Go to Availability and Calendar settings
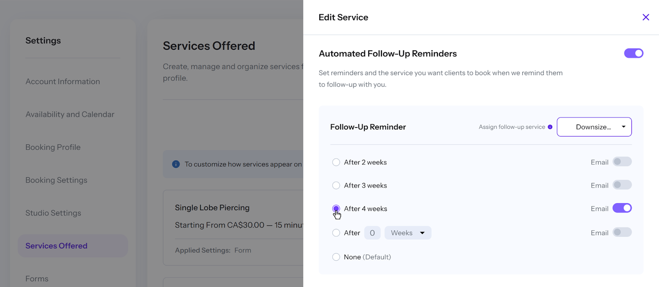The width and height of the screenshot is (659, 287). (70, 114)
